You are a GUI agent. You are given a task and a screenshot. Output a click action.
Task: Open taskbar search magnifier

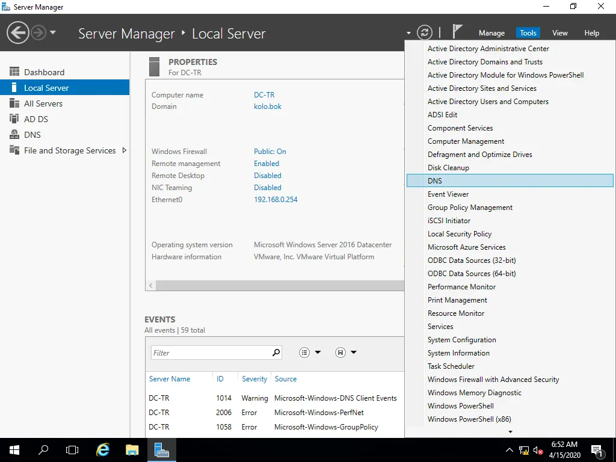pyautogui.click(x=43, y=450)
